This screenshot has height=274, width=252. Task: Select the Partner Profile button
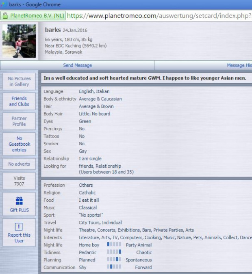tap(19, 121)
